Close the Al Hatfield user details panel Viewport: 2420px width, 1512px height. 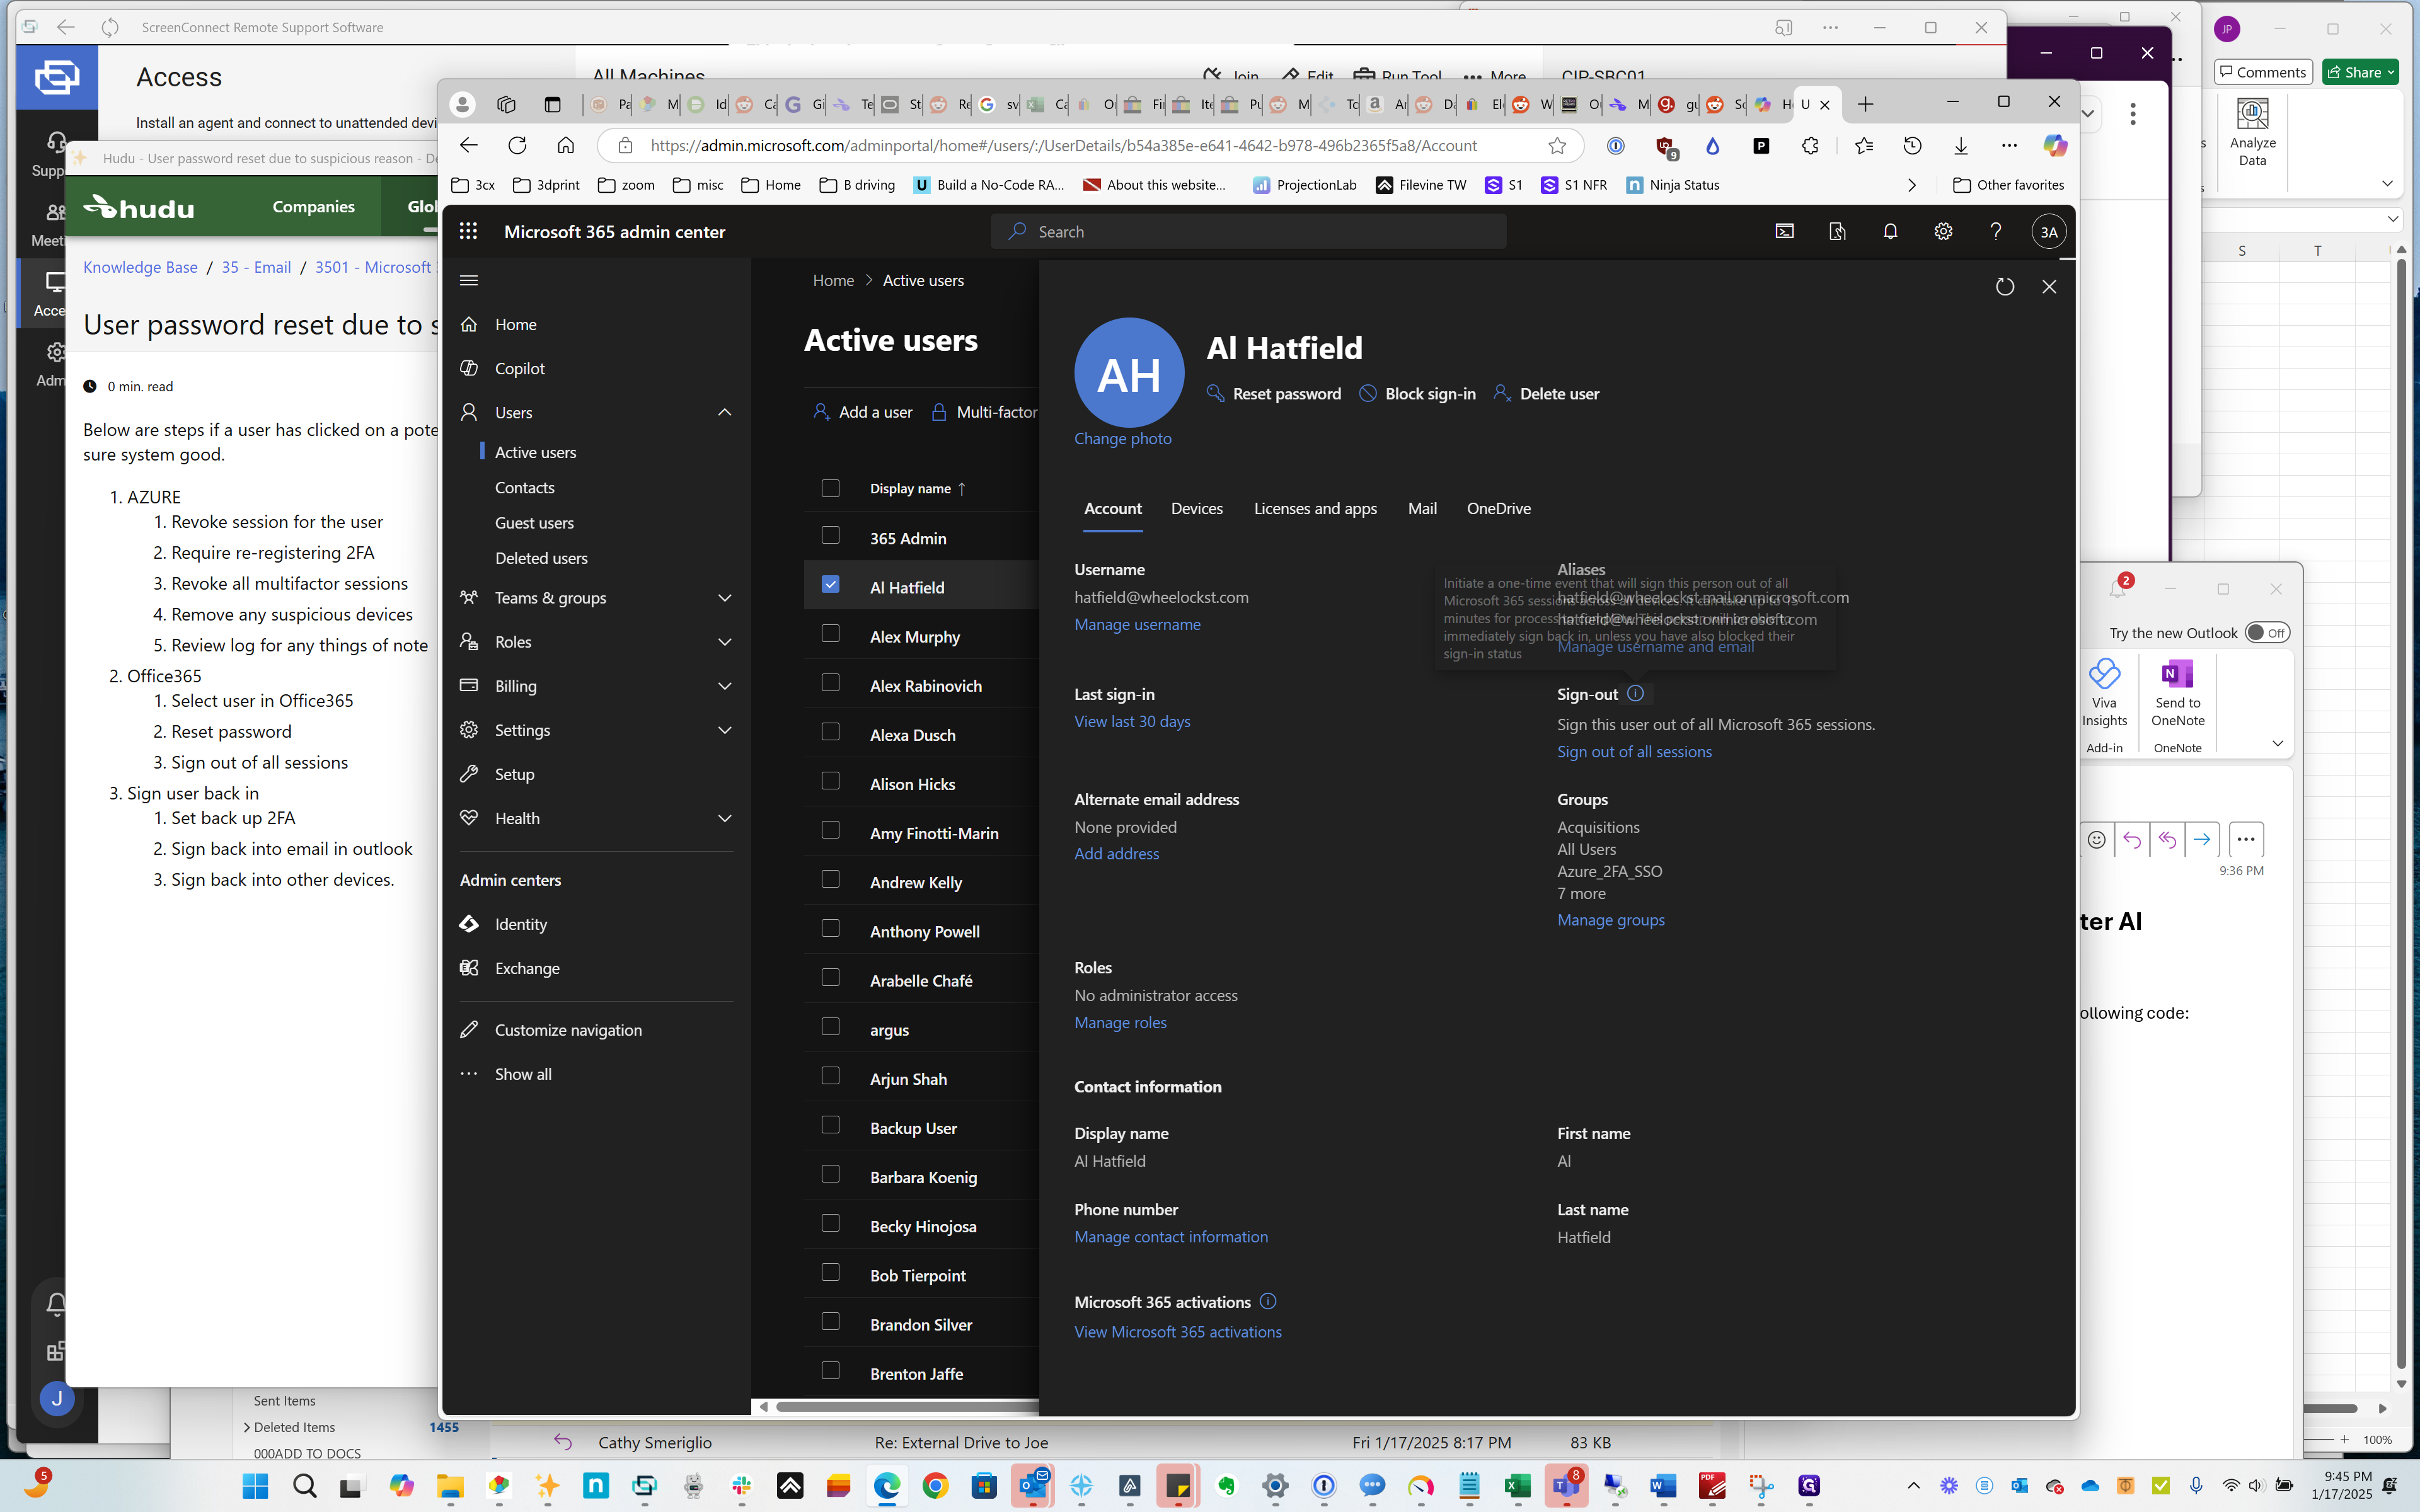[x=2049, y=287]
